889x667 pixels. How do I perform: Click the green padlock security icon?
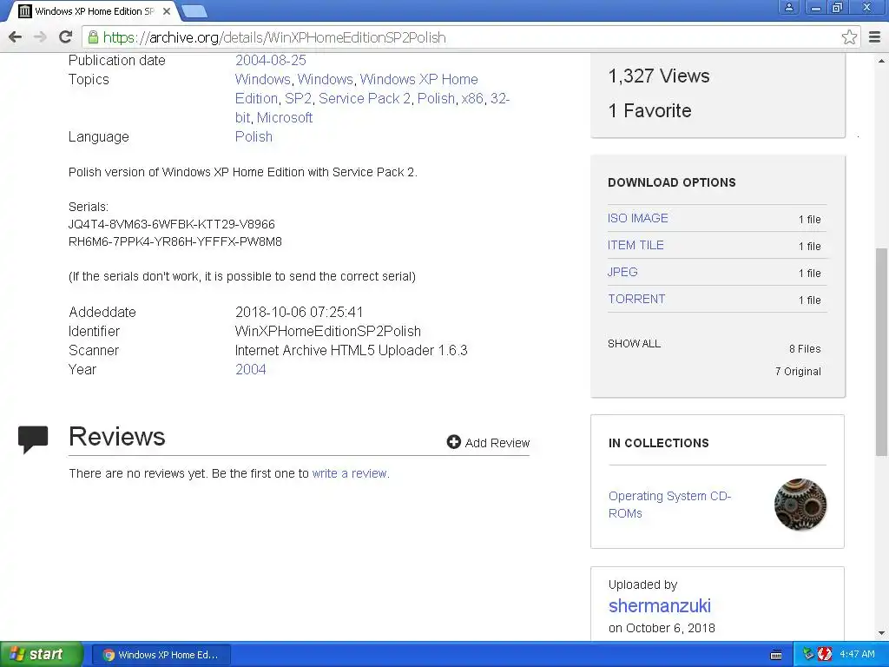pos(93,37)
